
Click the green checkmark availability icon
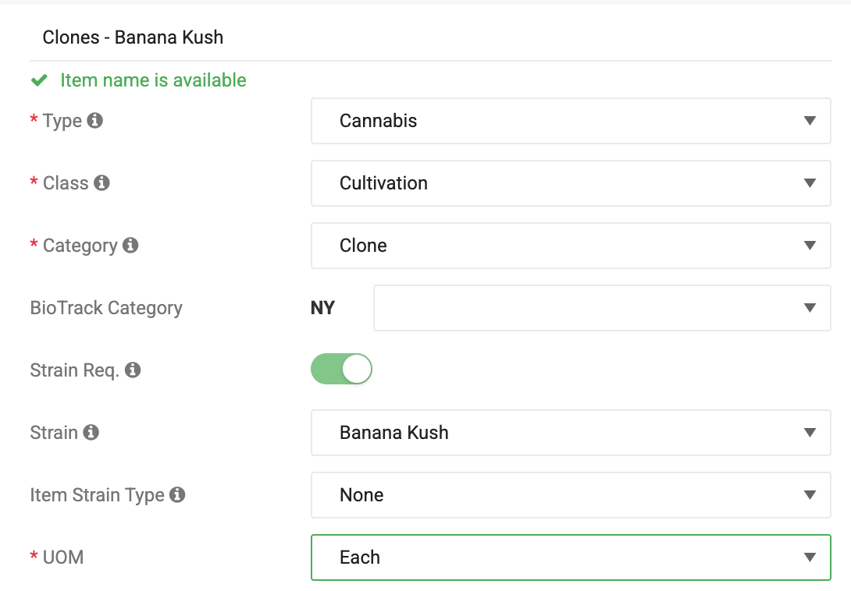[x=39, y=80]
